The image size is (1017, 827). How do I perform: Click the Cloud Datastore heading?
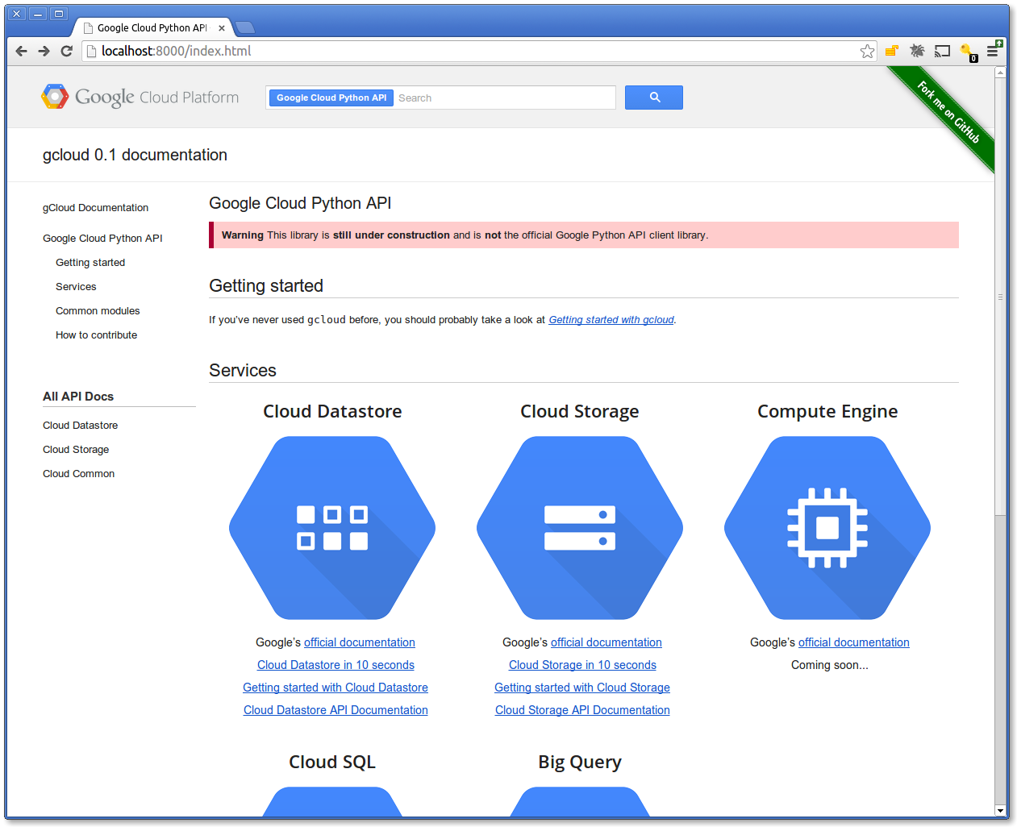click(x=332, y=411)
